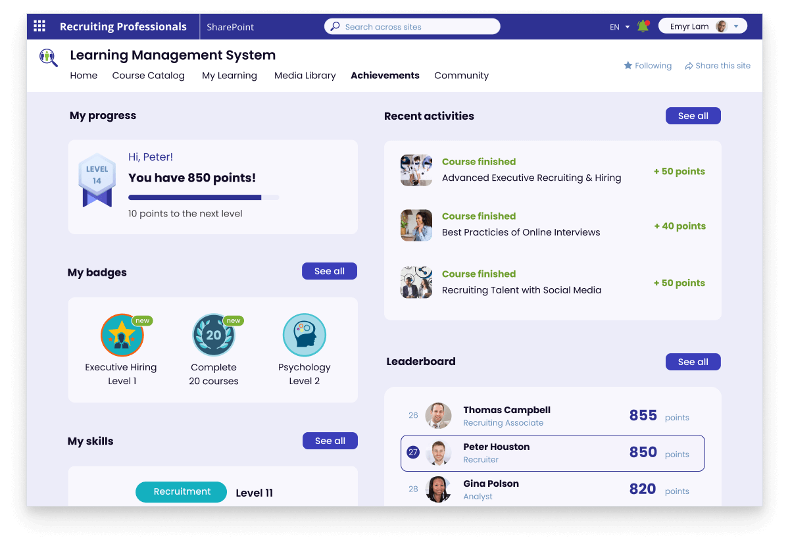Click See all for My badges
This screenshot has width=790, height=546.
pos(329,271)
